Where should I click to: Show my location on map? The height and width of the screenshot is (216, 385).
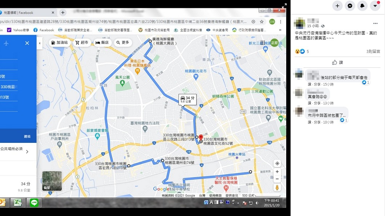pyautogui.click(x=277, y=163)
